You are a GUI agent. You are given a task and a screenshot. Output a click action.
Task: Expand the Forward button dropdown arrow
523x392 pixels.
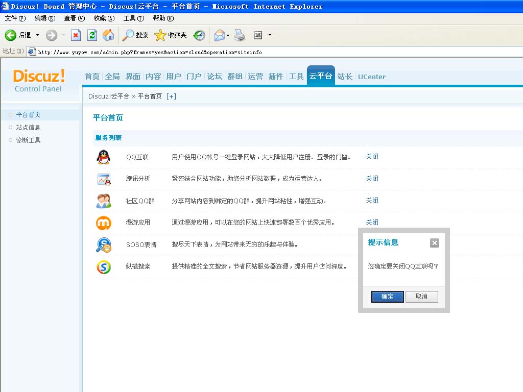(x=63, y=35)
